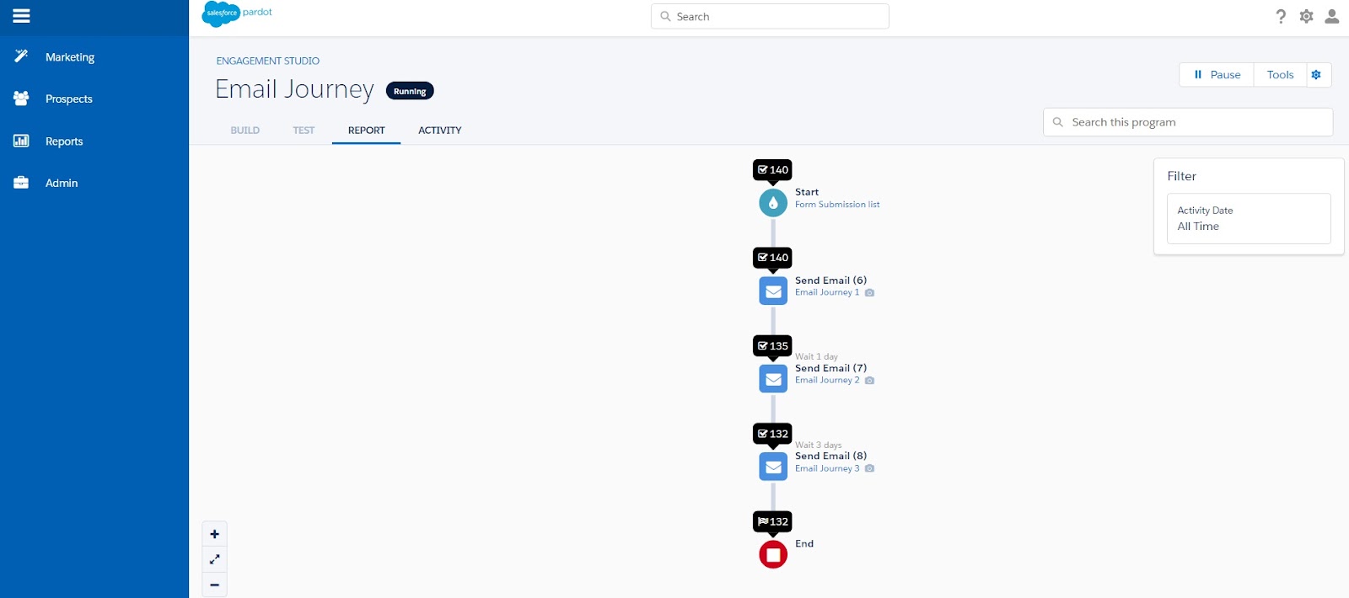Screen dimensions: 1349x598
Task: Zoom in the canvas with plus button
Action: click(214, 534)
